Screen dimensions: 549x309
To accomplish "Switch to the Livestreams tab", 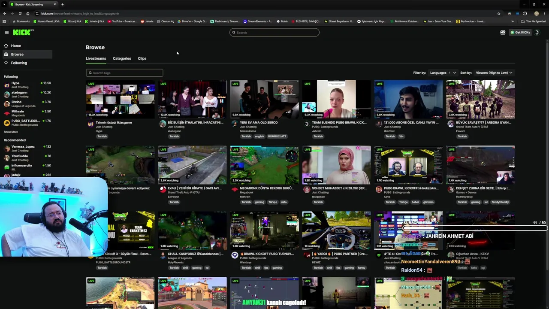I will tap(96, 58).
